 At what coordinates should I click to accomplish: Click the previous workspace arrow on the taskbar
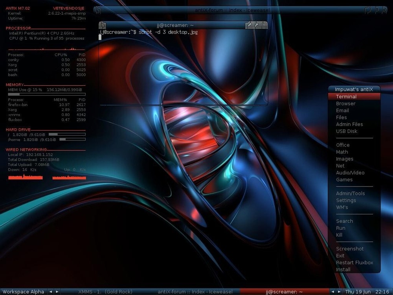pos(50,291)
